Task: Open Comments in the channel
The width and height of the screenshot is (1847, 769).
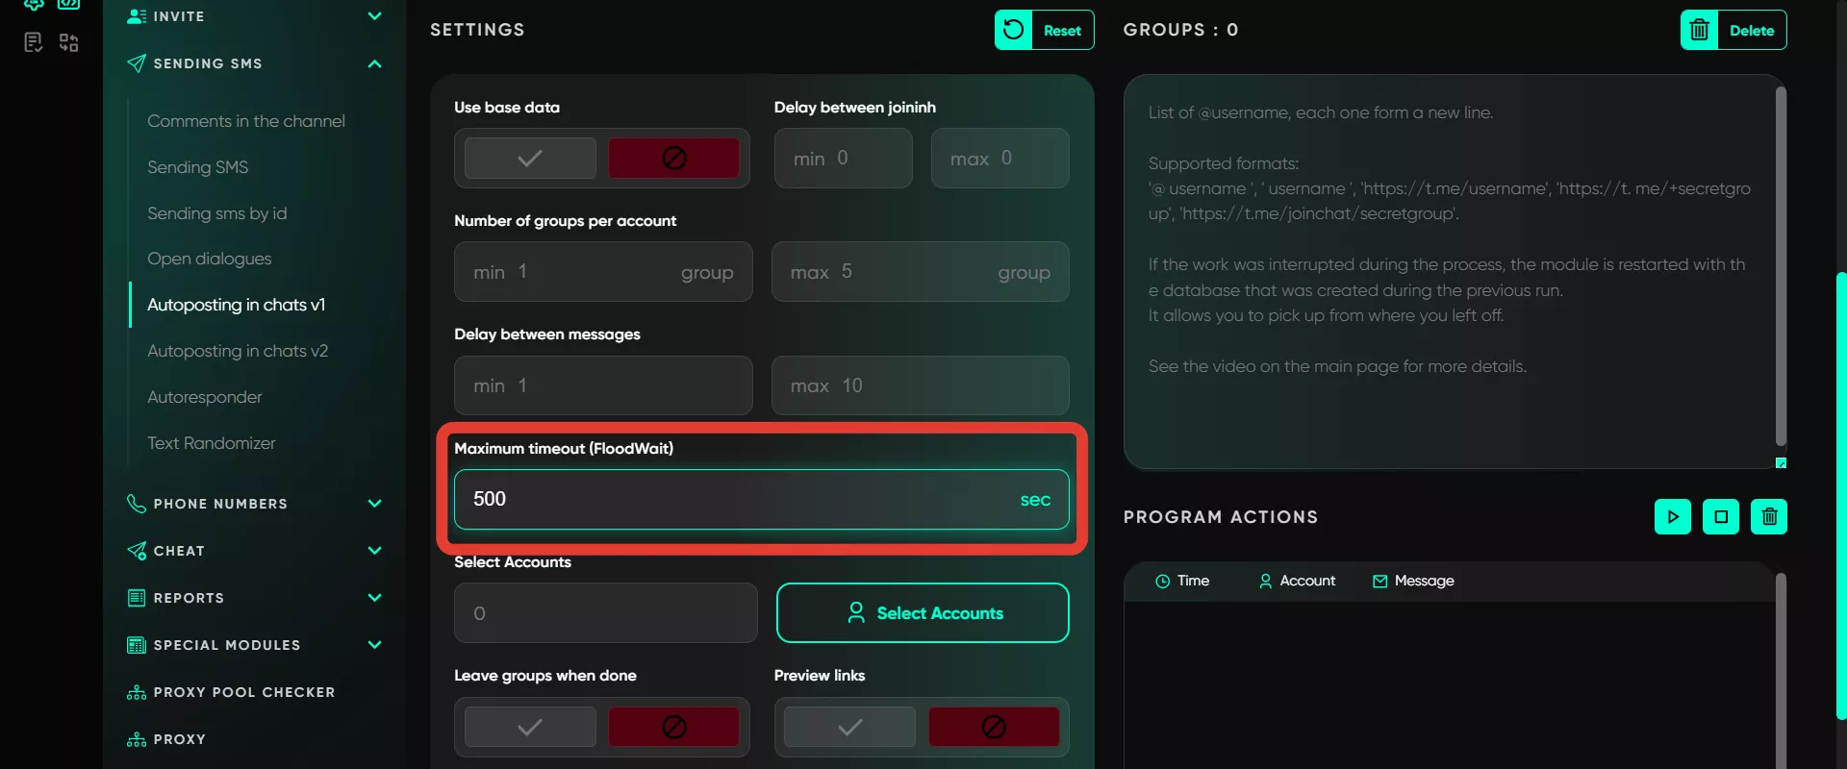Action: click(246, 121)
